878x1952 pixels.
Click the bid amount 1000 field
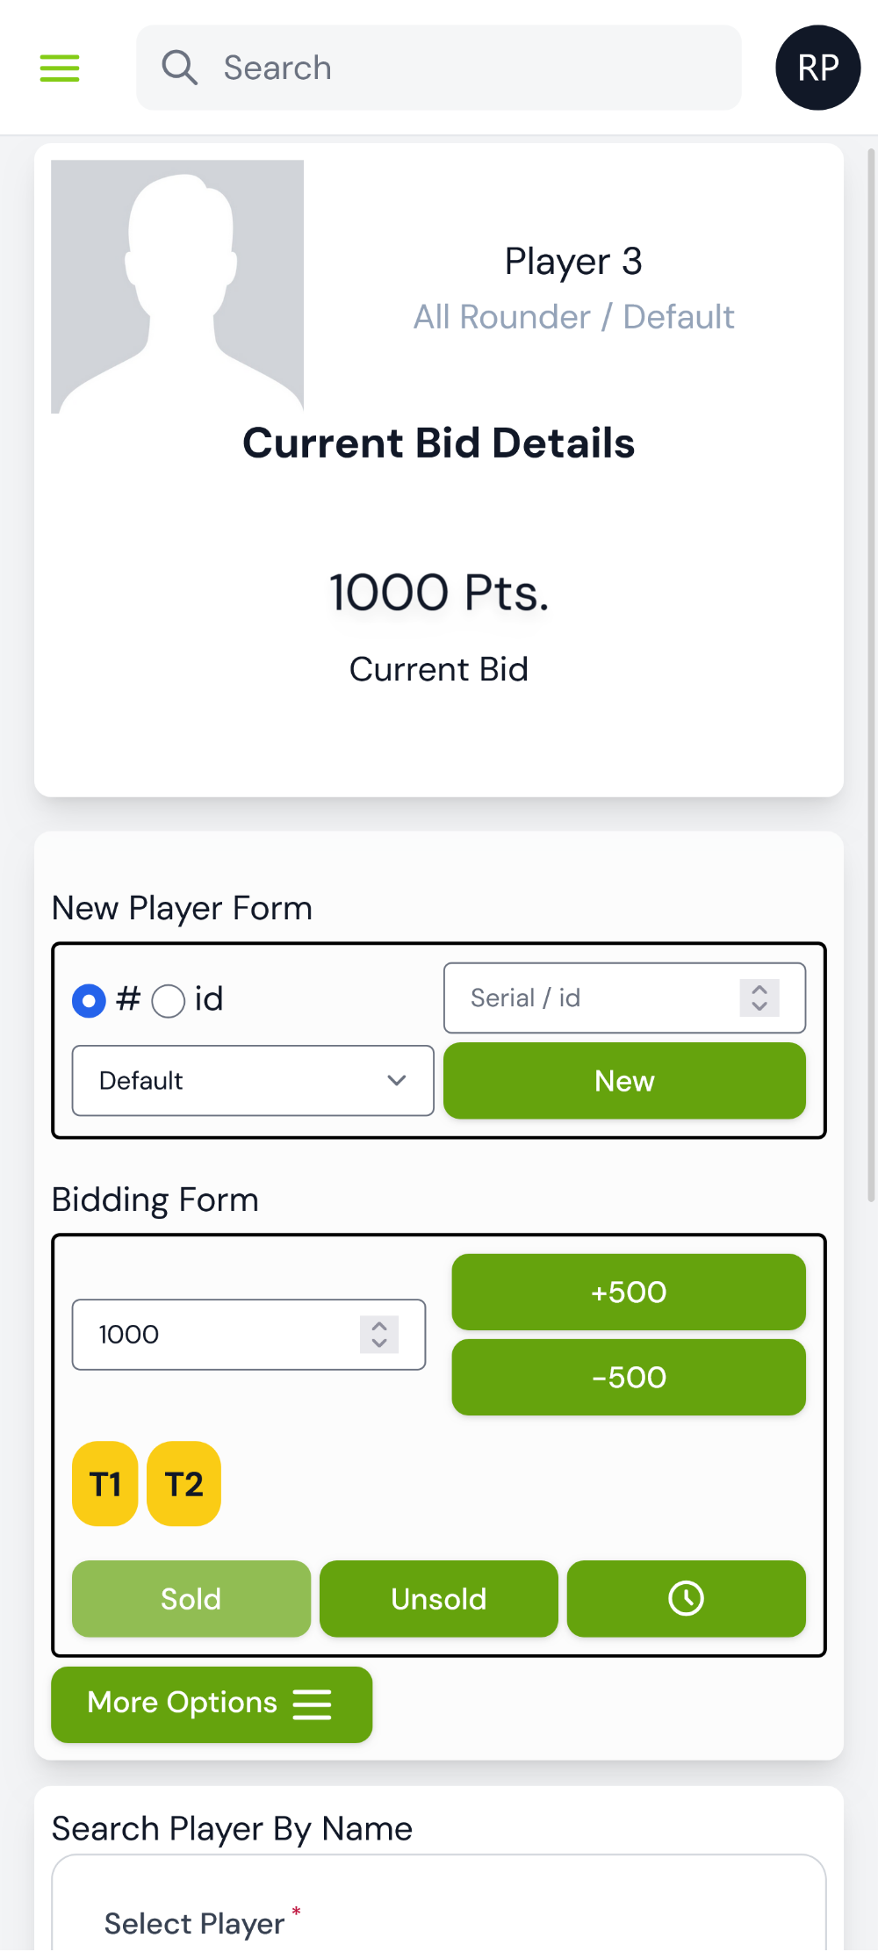[x=248, y=1334]
